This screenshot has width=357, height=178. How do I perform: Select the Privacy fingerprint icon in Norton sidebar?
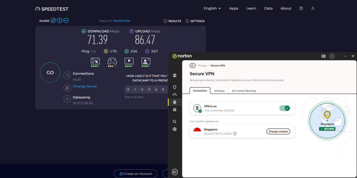pos(175,102)
